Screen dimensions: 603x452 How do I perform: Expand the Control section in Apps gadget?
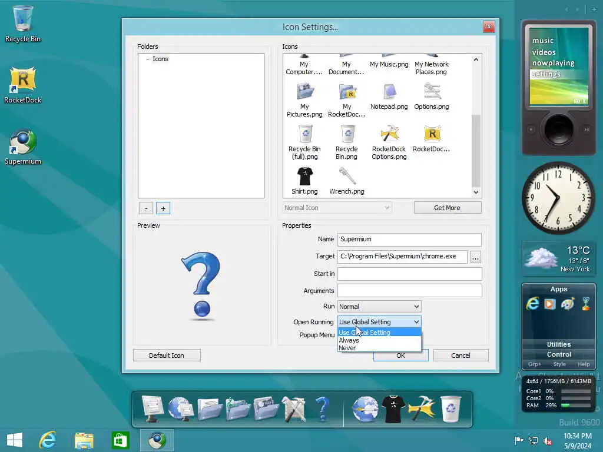tap(558, 354)
